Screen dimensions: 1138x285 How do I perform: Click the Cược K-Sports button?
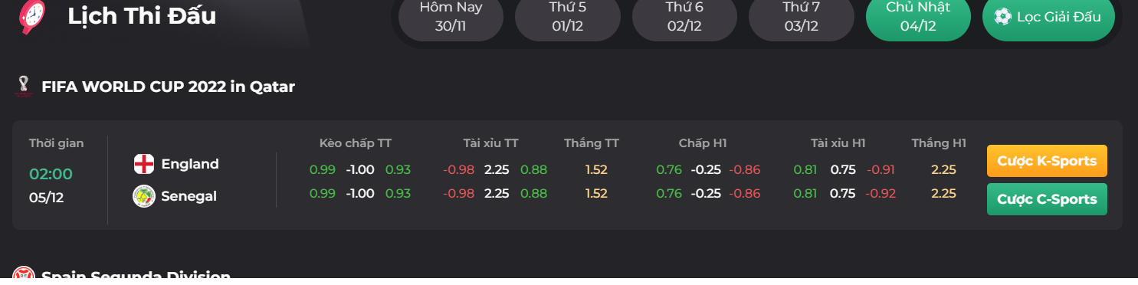coord(1047,161)
